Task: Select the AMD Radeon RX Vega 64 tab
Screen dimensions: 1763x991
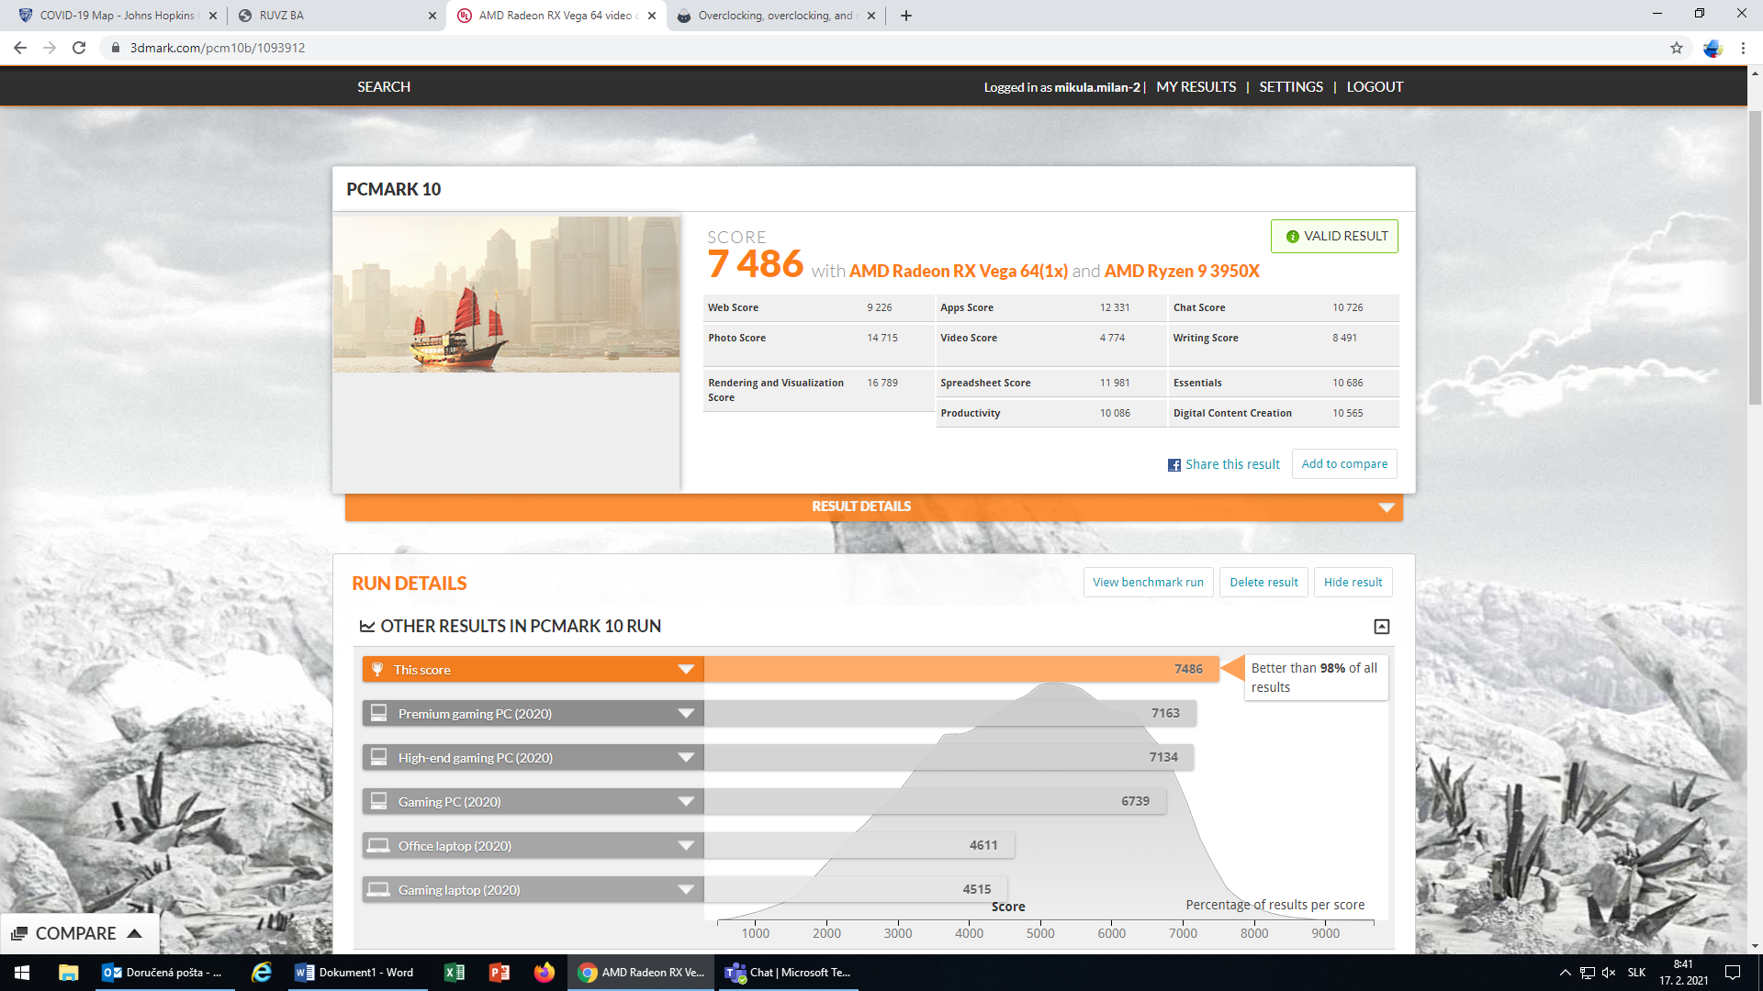Action: click(x=556, y=16)
